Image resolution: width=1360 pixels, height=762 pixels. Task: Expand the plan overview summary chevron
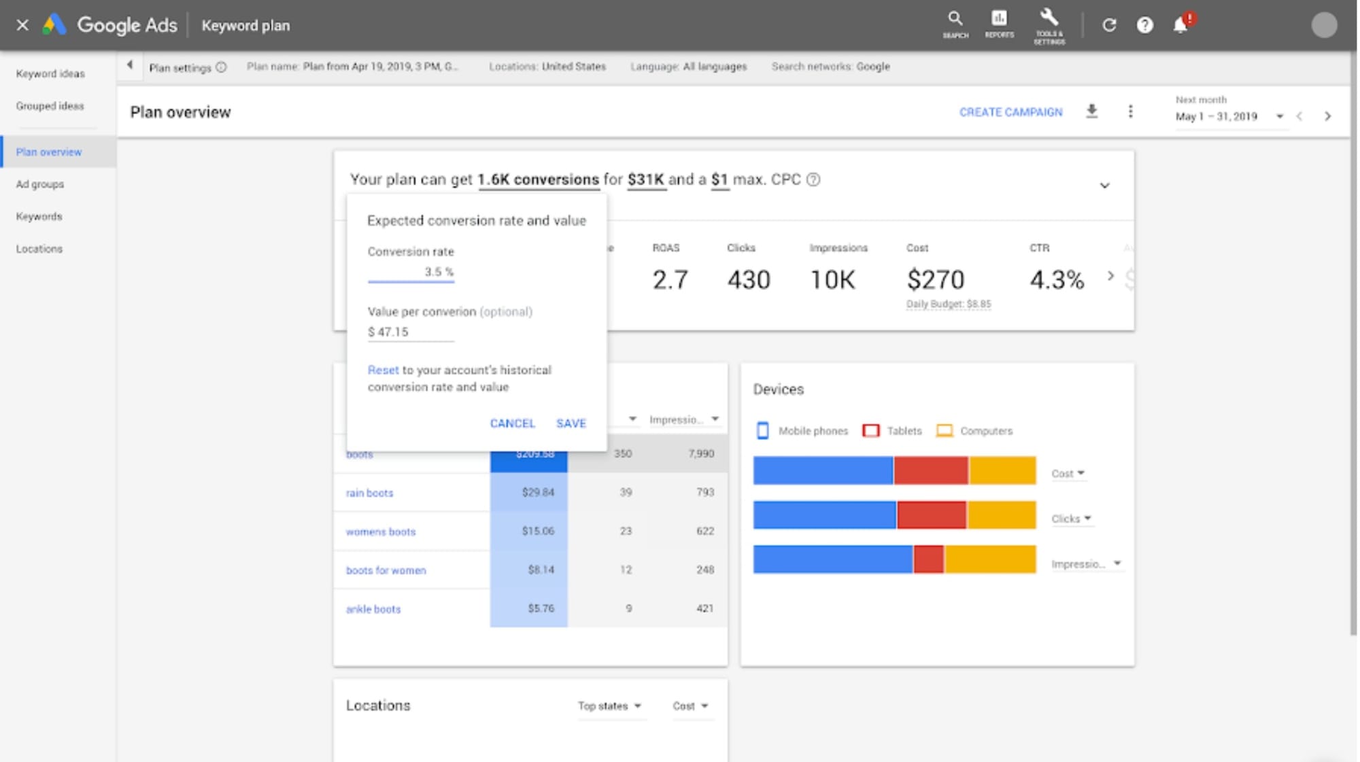tap(1105, 184)
